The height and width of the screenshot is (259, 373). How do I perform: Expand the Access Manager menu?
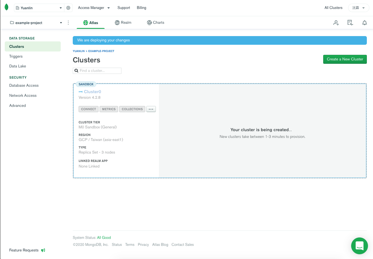point(94,8)
